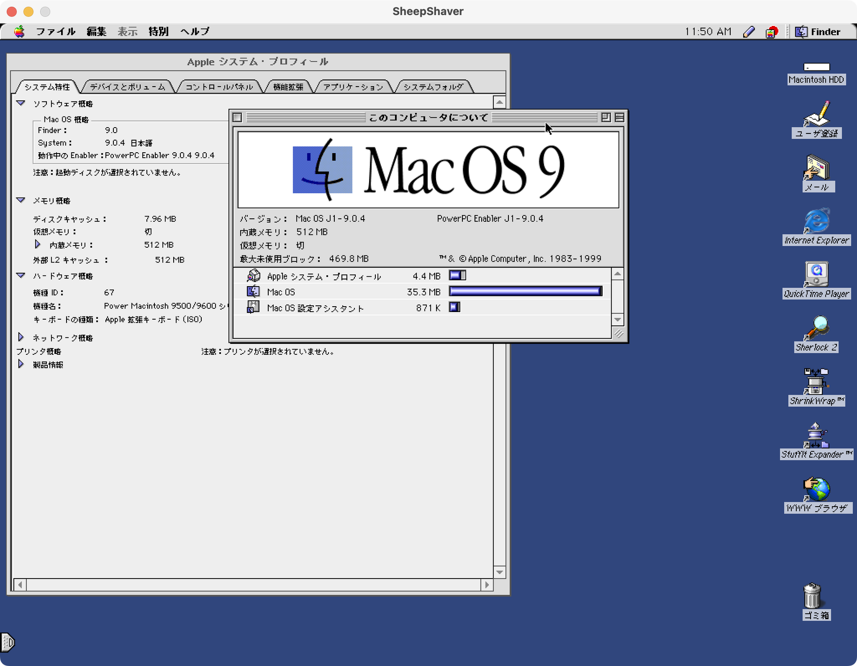The height and width of the screenshot is (666, 857).
Task: Open the 編集 menu
Action: (96, 32)
